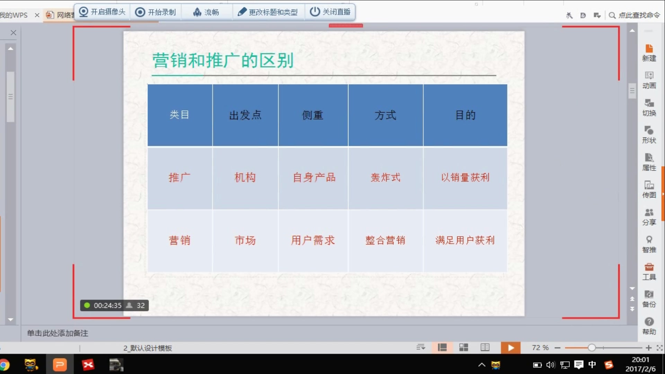Select the 我的WPS tab

[14, 15]
